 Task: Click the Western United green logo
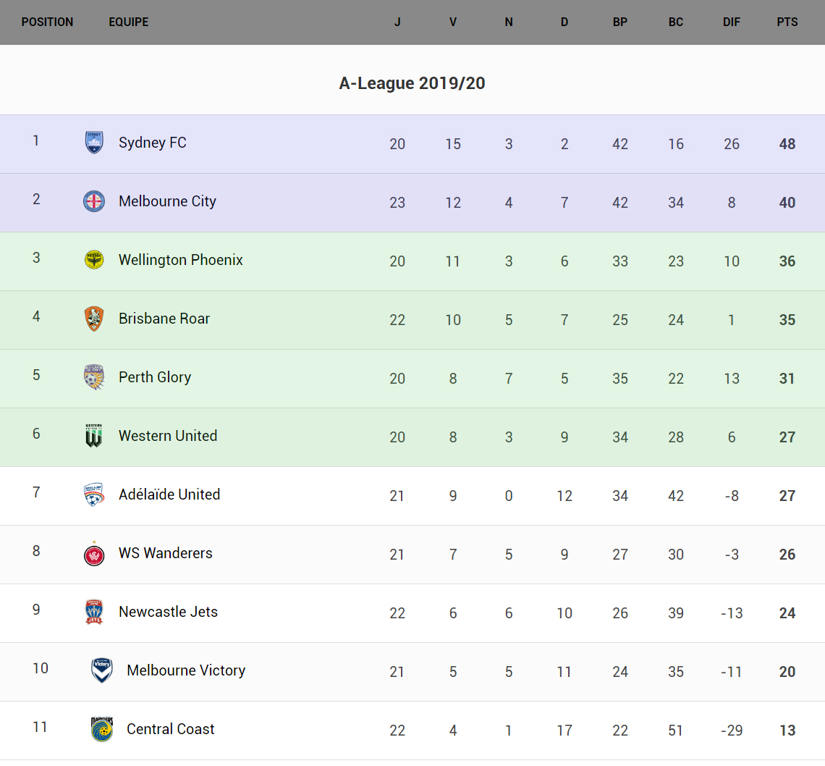[x=94, y=436]
